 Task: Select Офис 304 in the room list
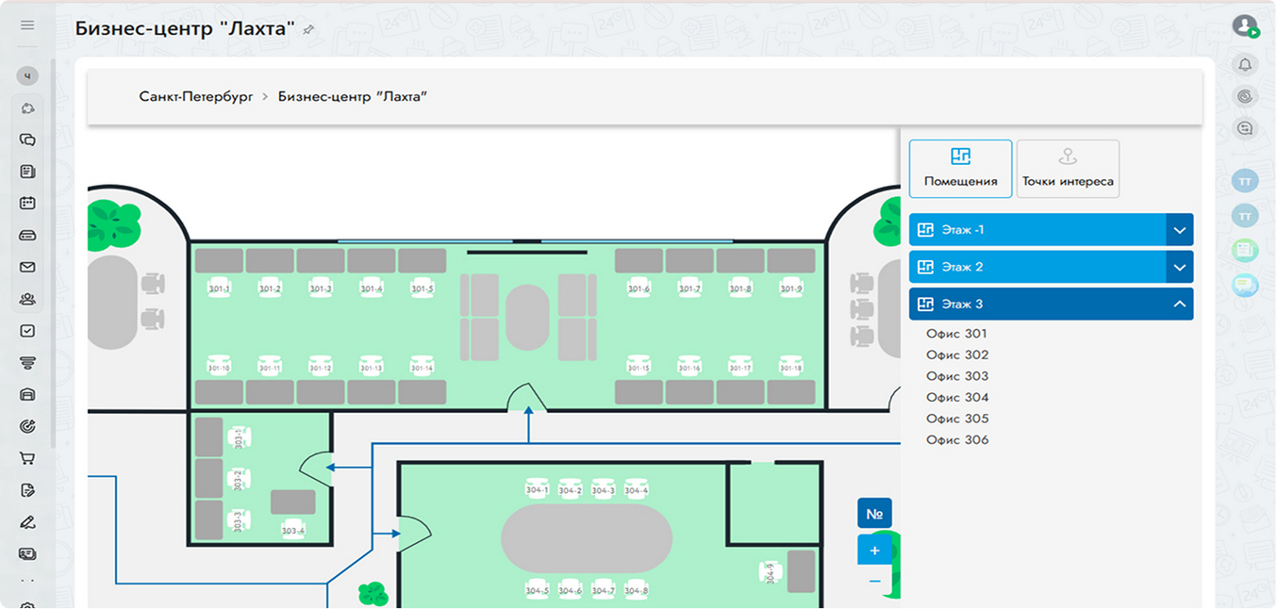pos(957,398)
